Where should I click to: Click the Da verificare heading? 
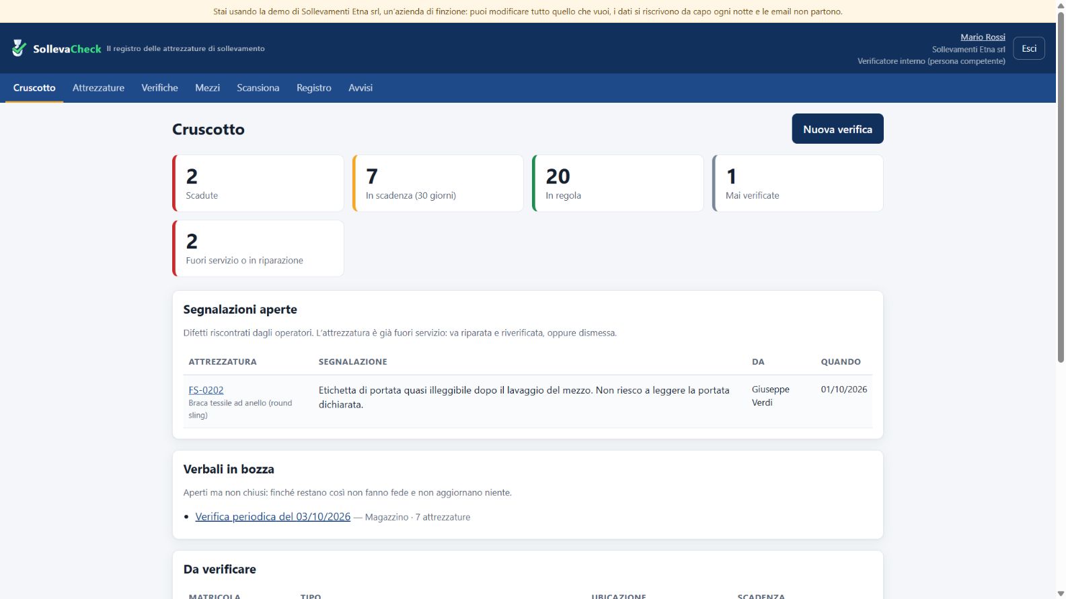[x=219, y=569]
